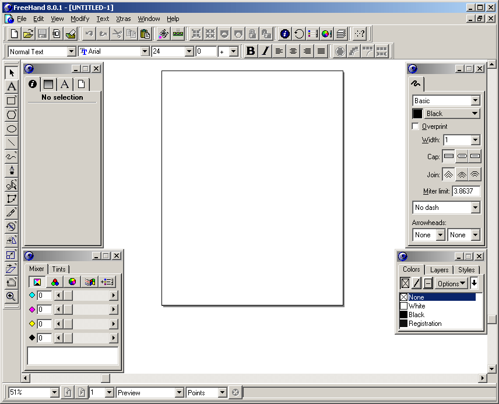
Task: Click the Stroke selector button in Colors panel
Action: 416,283
